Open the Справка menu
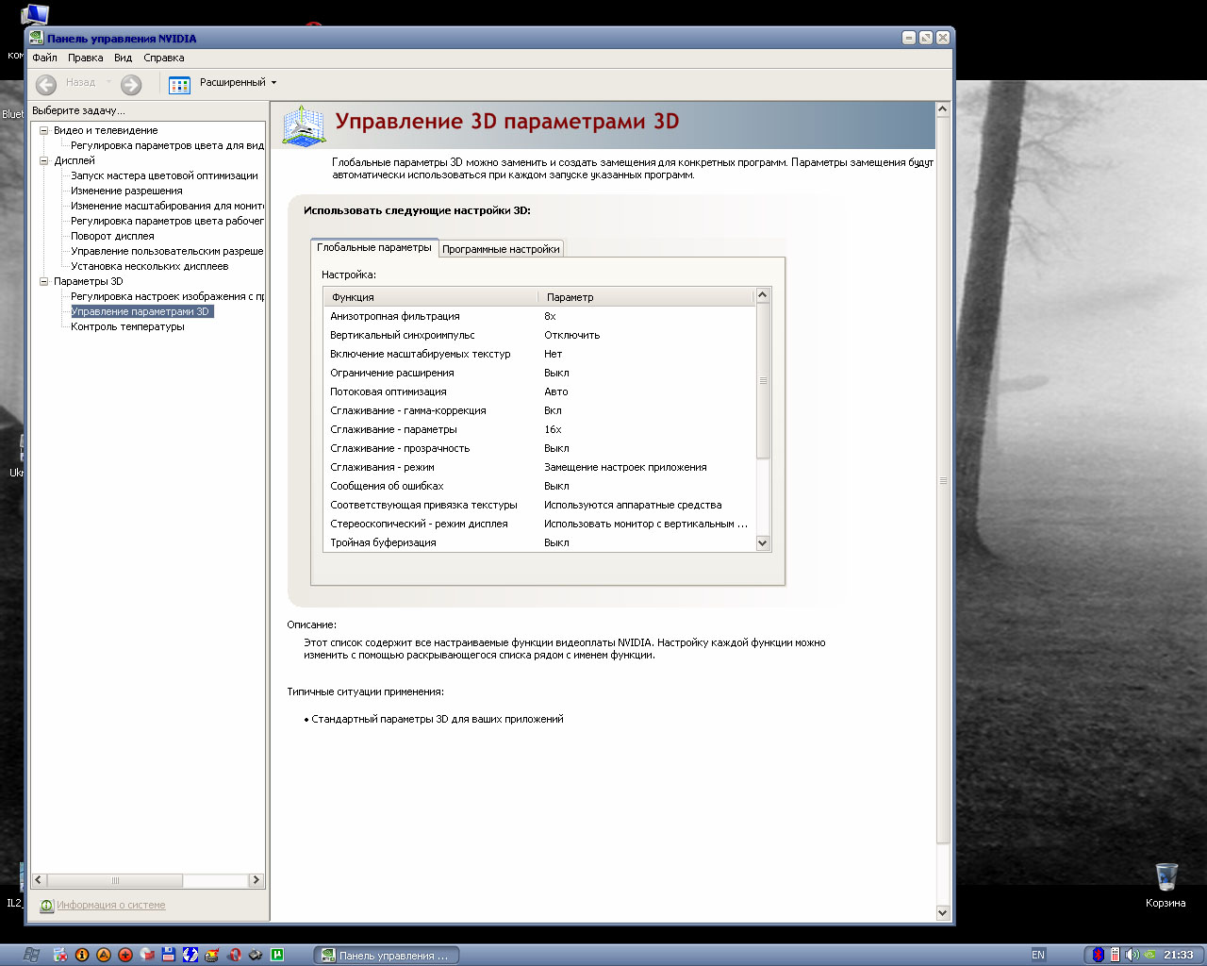This screenshot has height=966, width=1207. point(163,58)
